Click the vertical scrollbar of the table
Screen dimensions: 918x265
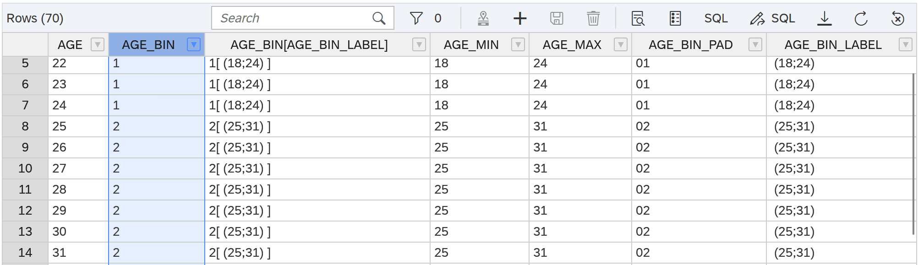point(913,155)
